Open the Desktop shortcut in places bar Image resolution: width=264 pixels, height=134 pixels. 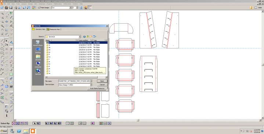pos(38,50)
